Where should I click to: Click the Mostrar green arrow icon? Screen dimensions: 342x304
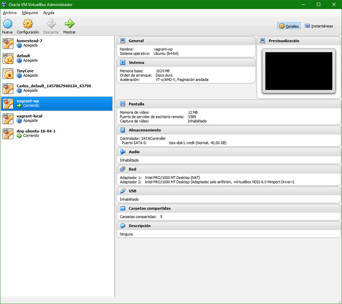[x=70, y=24]
